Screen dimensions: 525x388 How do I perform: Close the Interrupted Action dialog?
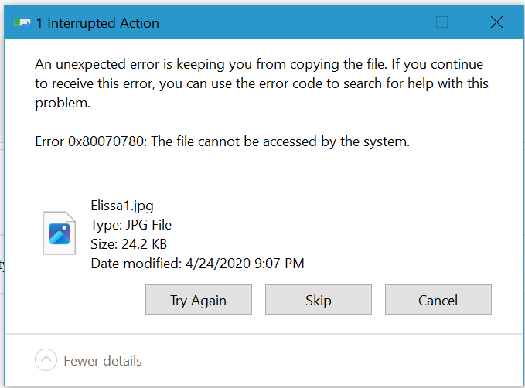496,22
